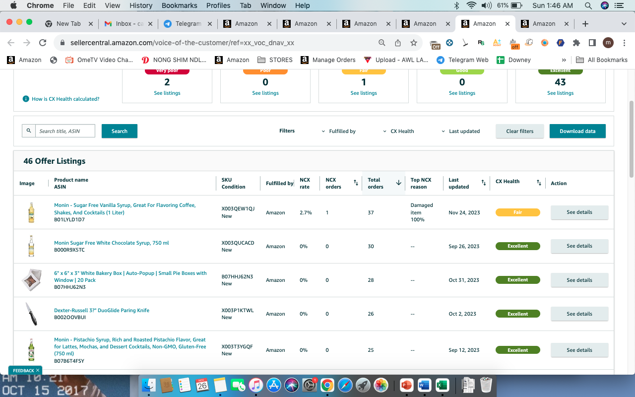Open the Manage Orders bookmark
This screenshot has width=635, height=397.
[328, 60]
